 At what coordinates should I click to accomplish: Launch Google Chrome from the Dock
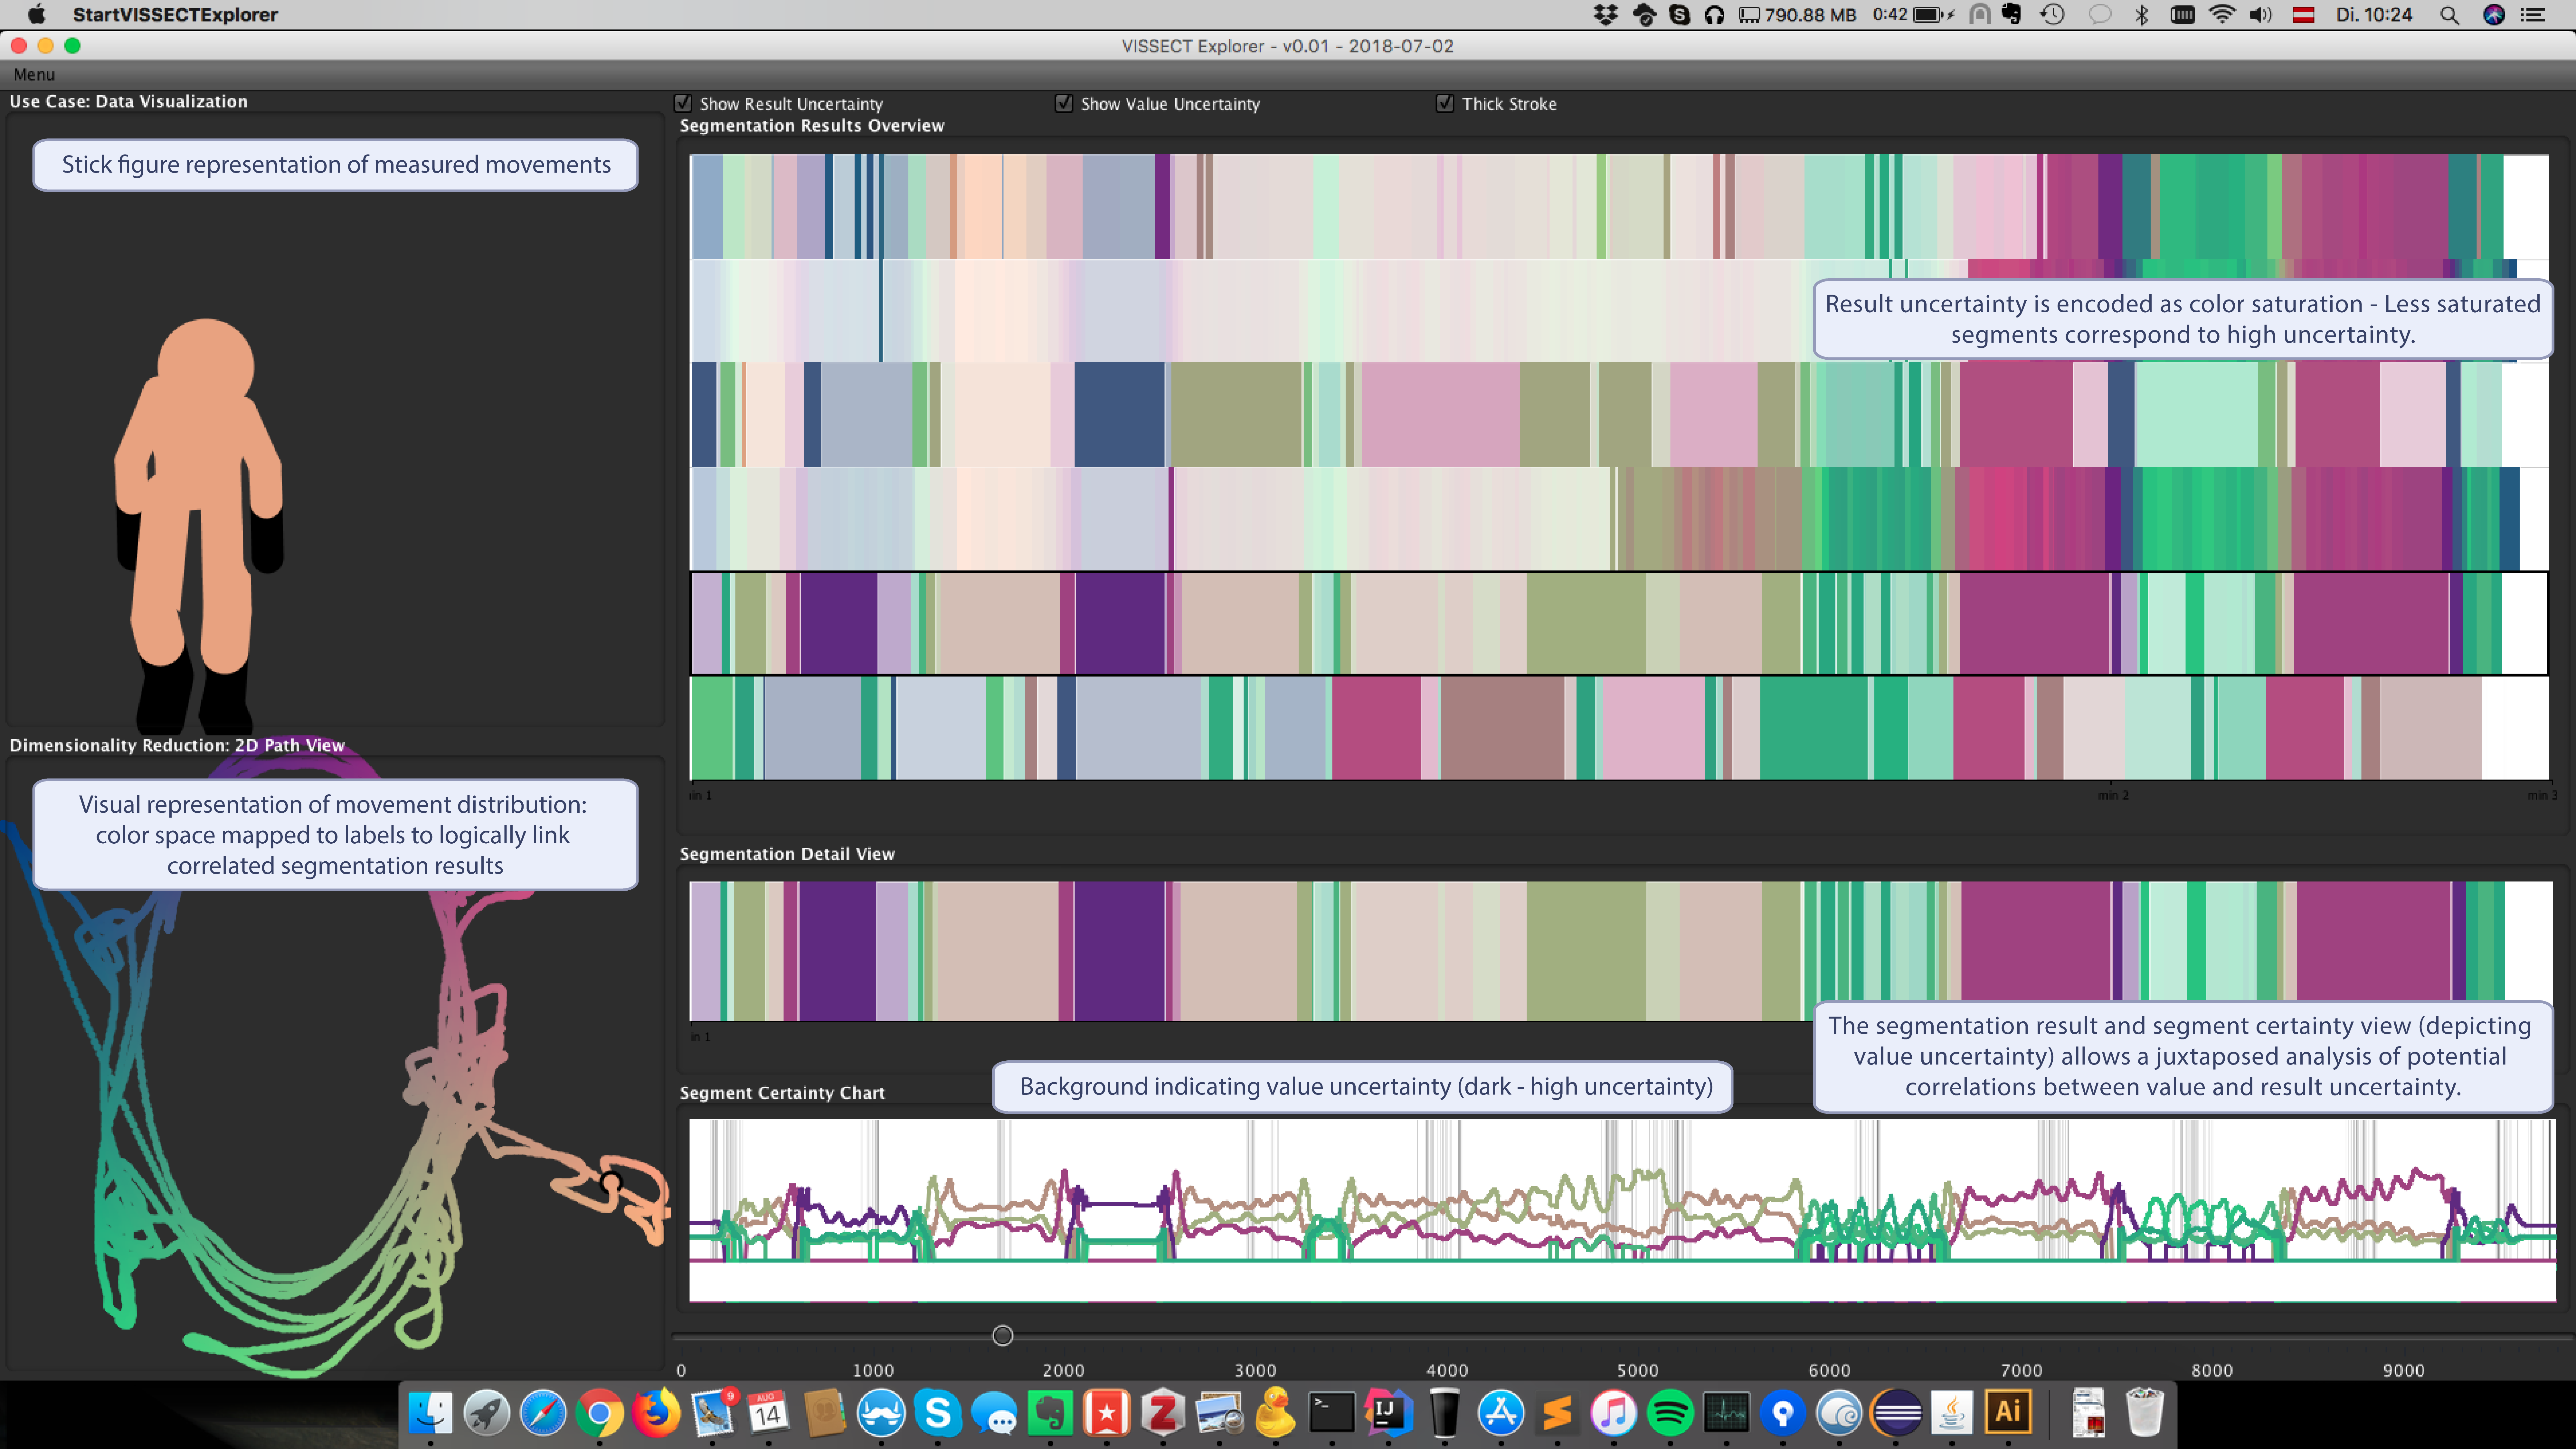pyautogui.click(x=599, y=1413)
